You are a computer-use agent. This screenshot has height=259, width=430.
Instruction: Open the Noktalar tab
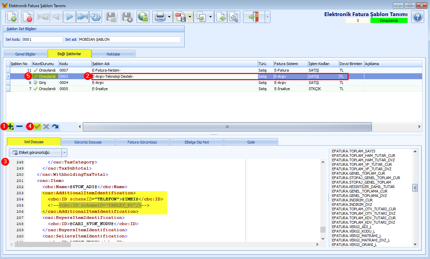pyautogui.click(x=113, y=54)
